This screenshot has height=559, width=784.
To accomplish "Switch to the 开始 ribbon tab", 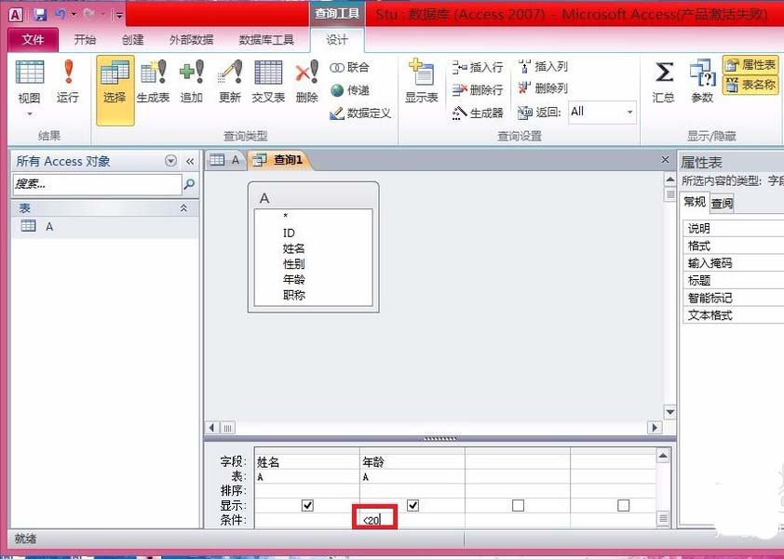I will pyautogui.click(x=85, y=39).
